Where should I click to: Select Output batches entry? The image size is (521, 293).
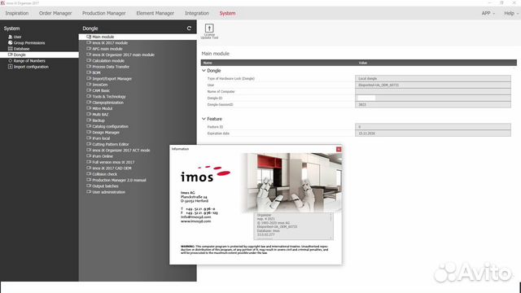tap(105, 186)
